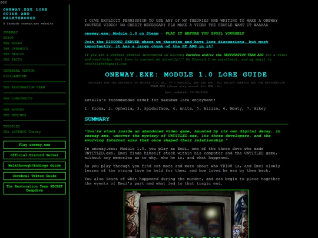
Task: Go to THE FACTS section
Action: 12,59
